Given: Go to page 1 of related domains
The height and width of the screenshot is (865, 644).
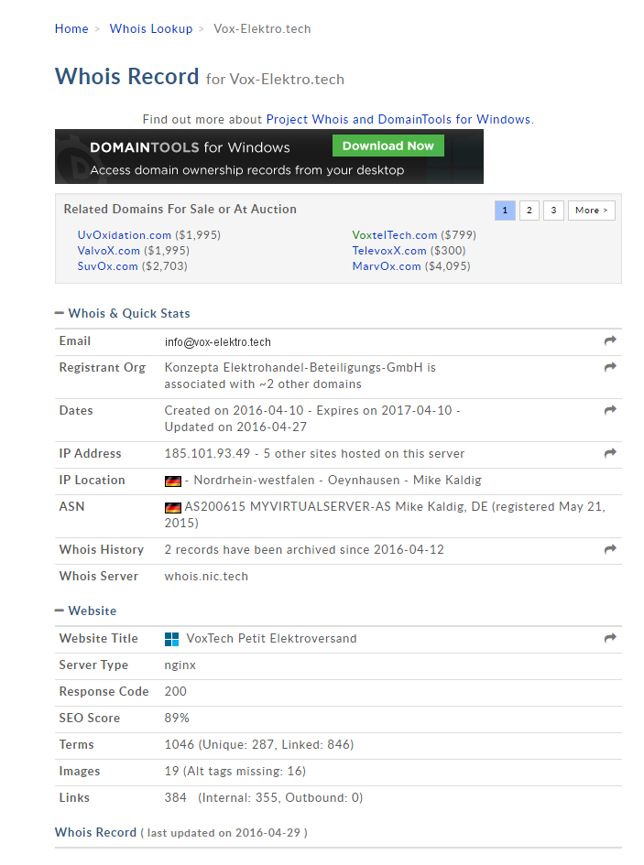Looking at the screenshot, I should pos(505,211).
